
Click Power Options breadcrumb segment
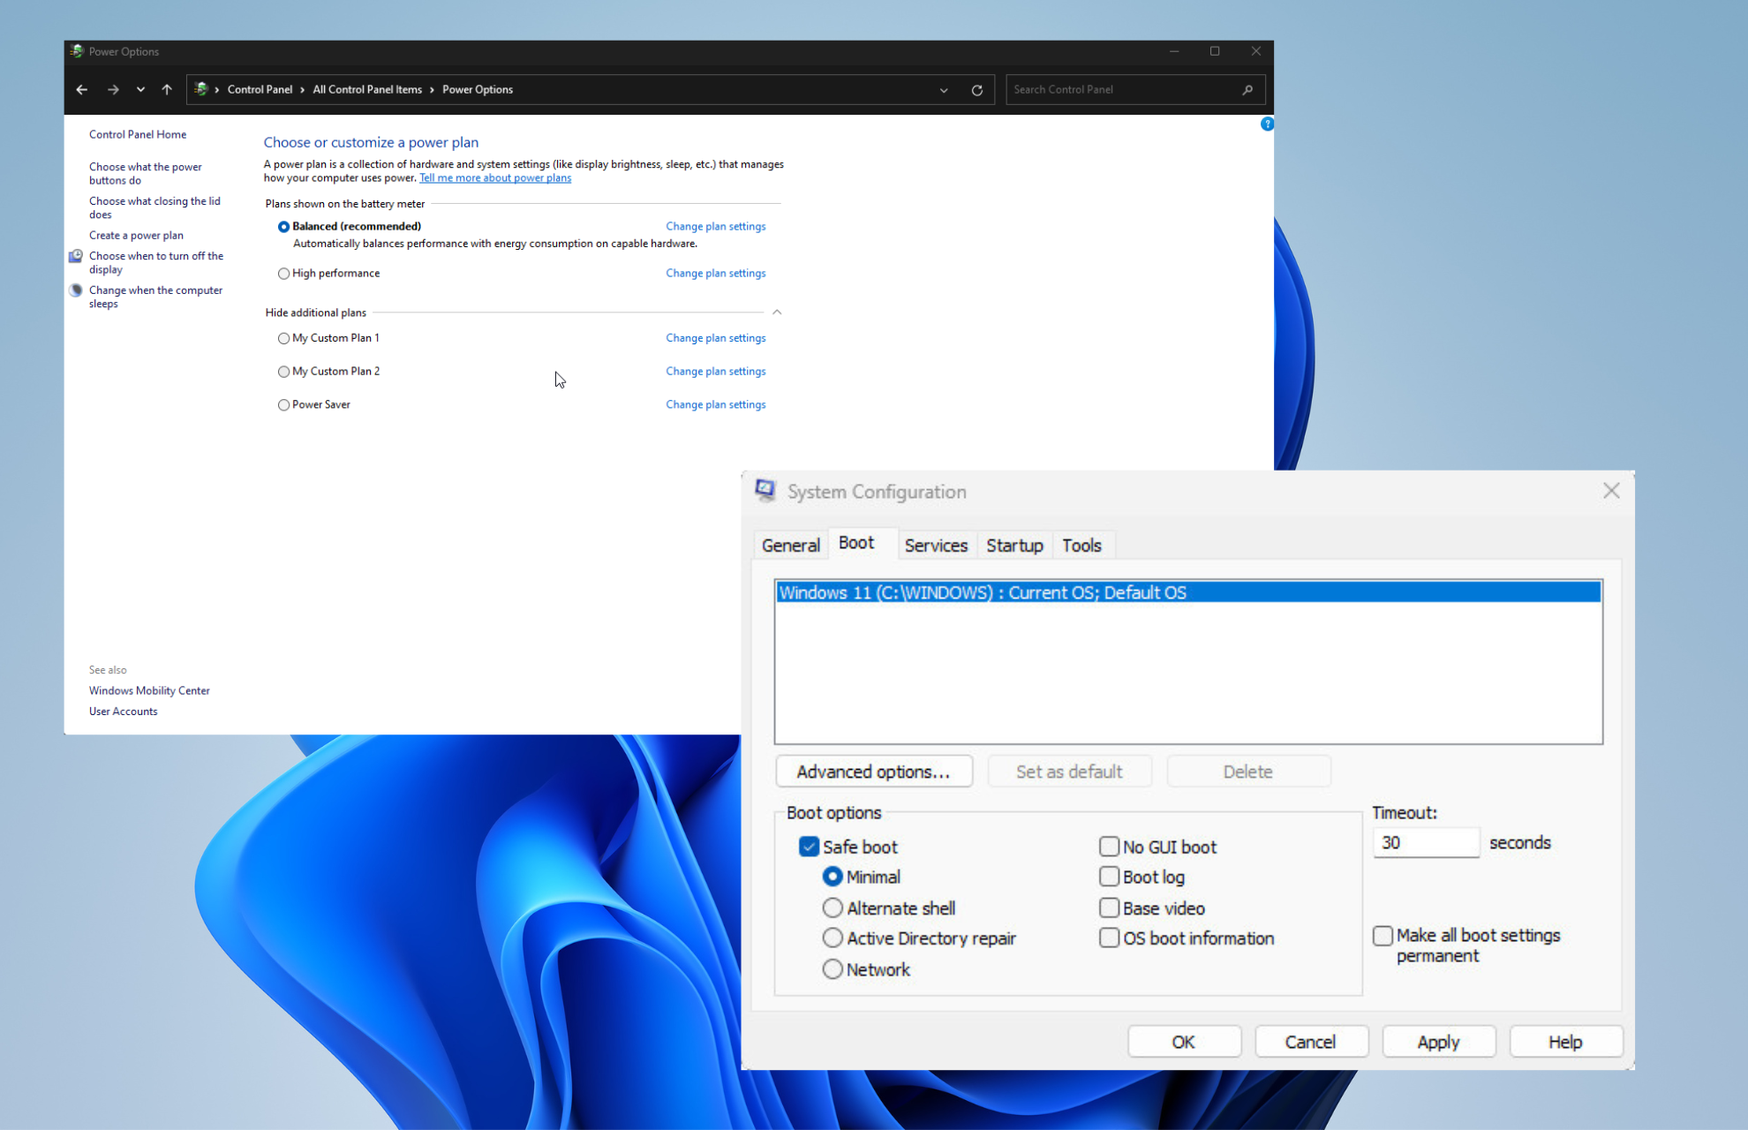478,89
